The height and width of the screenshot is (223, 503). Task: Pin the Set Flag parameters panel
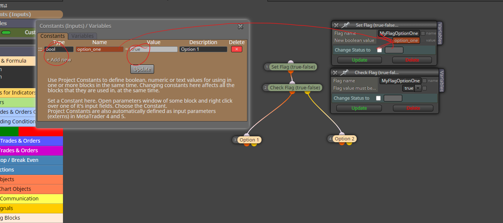[345, 25]
